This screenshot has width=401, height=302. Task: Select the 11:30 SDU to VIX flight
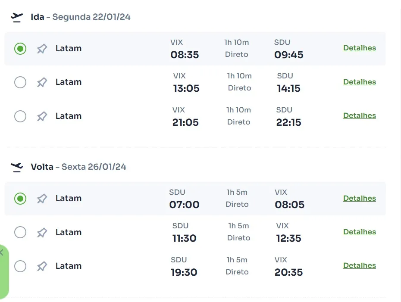(x=20, y=232)
